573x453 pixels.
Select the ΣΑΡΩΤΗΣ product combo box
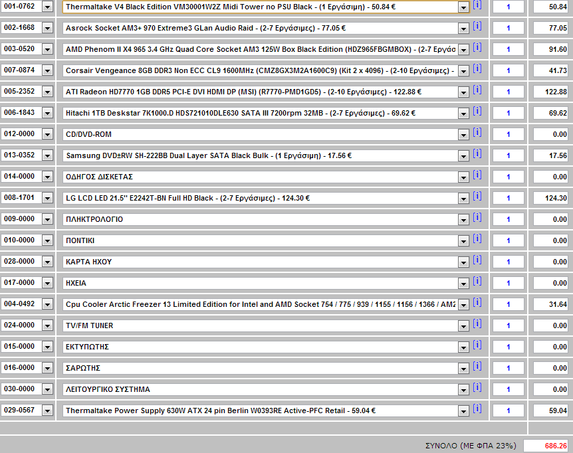[x=266, y=369]
